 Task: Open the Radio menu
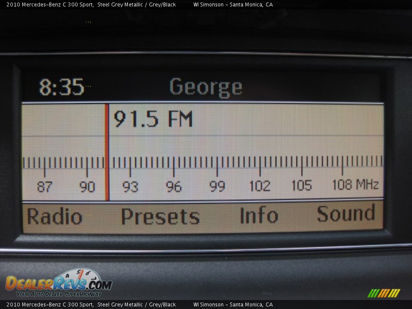pyautogui.click(x=55, y=217)
